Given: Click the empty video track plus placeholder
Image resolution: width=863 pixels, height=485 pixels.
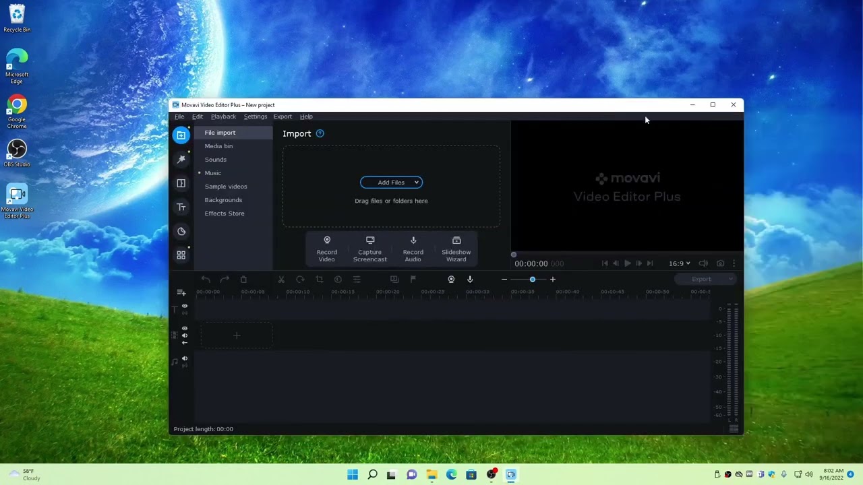Looking at the screenshot, I should 237,335.
